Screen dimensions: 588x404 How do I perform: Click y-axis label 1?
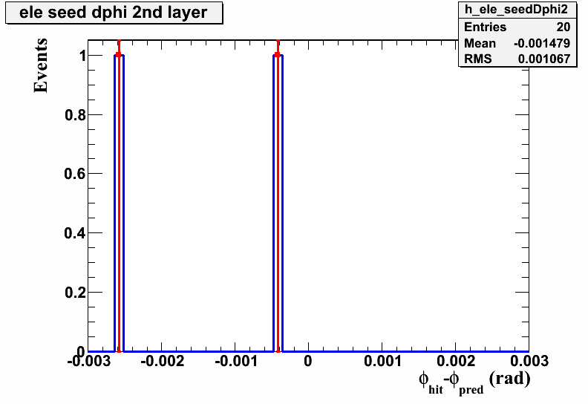(82, 56)
